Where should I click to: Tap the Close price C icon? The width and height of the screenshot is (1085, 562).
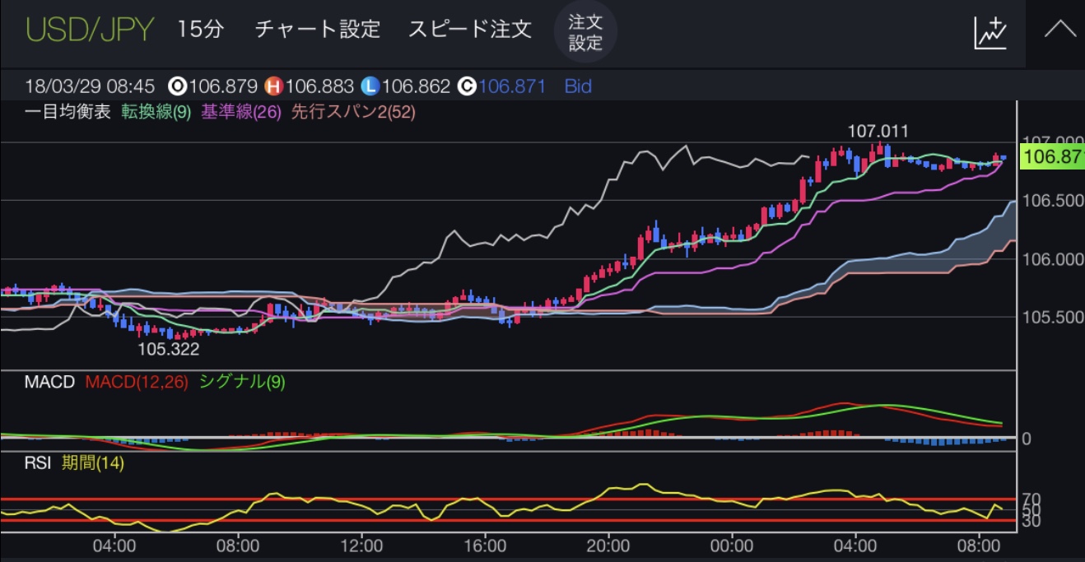[466, 86]
